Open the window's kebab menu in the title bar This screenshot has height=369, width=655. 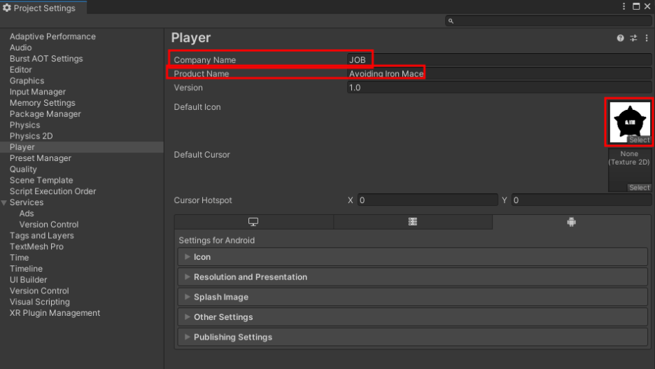click(624, 6)
